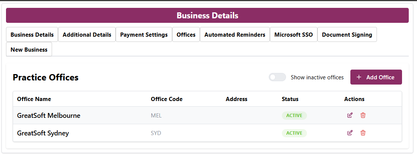Image resolution: width=417 pixels, height=159 pixels.
Task: Toggle Show inactive offices switch
Action: coord(277,77)
